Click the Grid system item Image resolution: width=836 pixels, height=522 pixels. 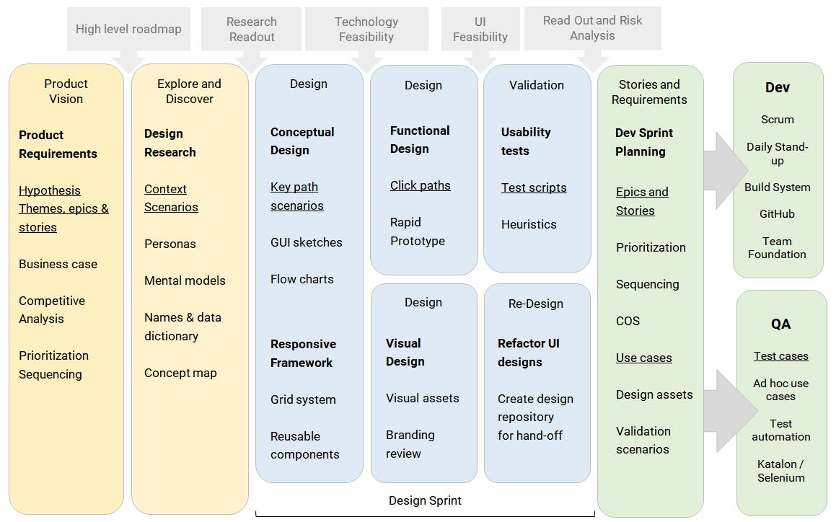point(303,399)
